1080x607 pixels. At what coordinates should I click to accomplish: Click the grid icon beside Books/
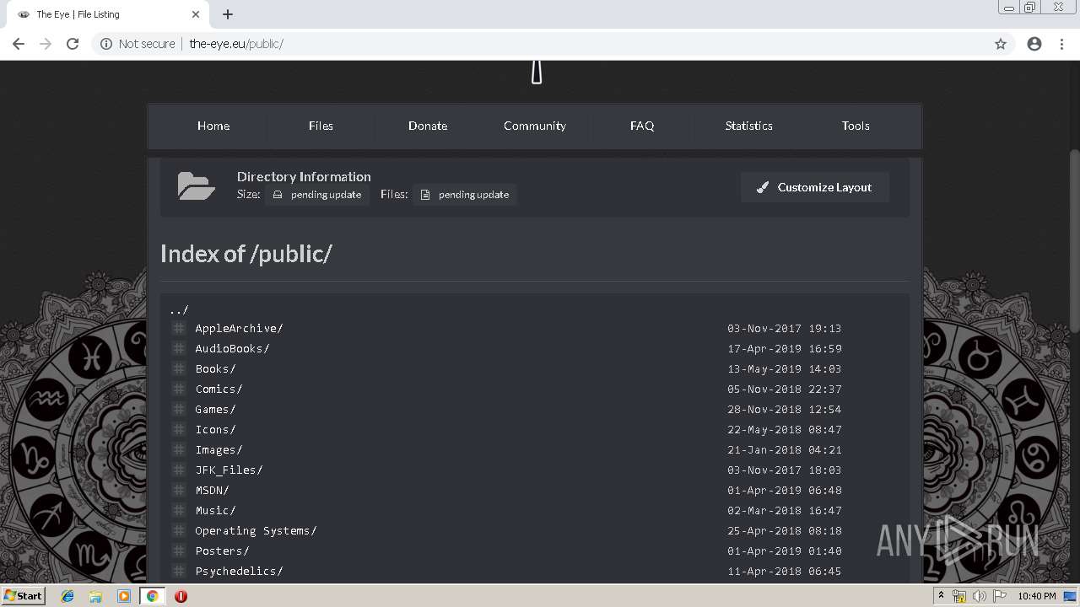(179, 368)
